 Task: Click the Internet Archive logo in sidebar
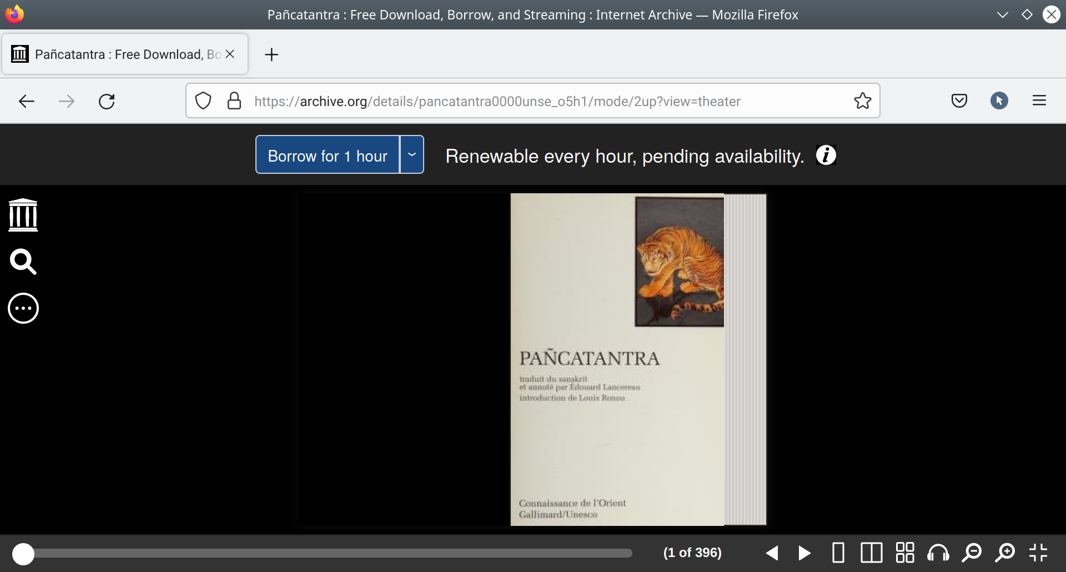coord(23,215)
